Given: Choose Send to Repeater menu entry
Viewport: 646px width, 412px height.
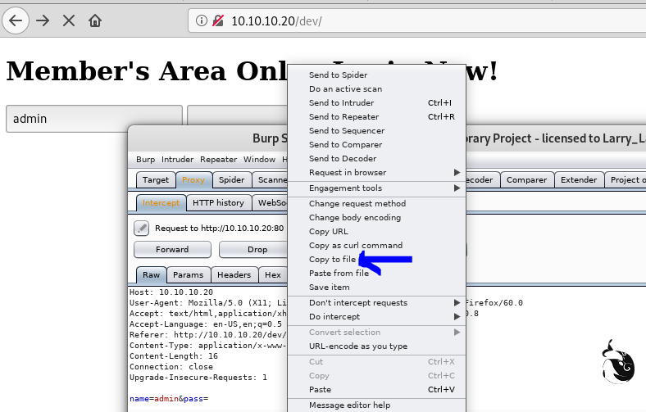Looking at the screenshot, I should tap(343, 117).
